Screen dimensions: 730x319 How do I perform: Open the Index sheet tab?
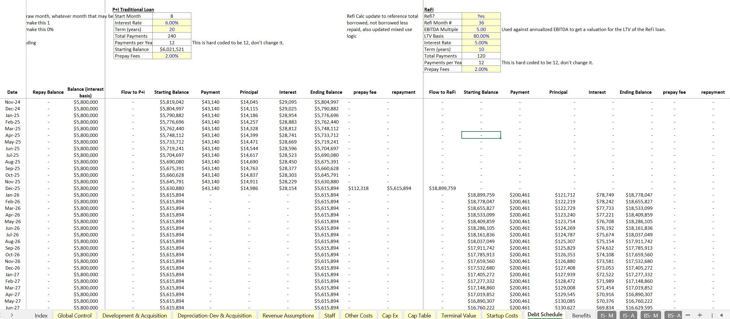point(41,315)
